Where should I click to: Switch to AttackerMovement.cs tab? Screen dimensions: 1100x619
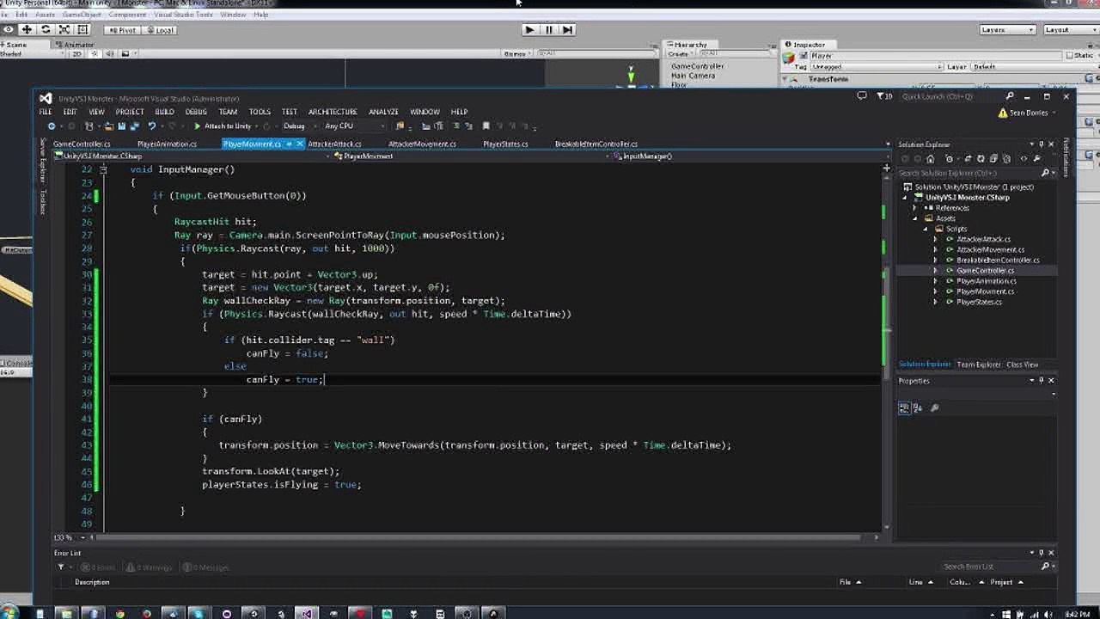pos(422,144)
